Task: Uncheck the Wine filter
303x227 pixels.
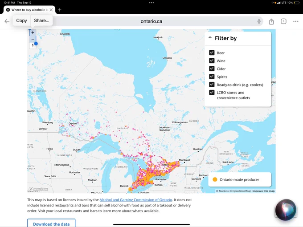Action: tap(212, 61)
